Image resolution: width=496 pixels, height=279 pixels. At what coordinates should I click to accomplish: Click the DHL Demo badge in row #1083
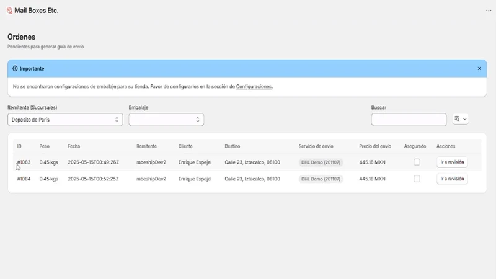[x=321, y=162]
